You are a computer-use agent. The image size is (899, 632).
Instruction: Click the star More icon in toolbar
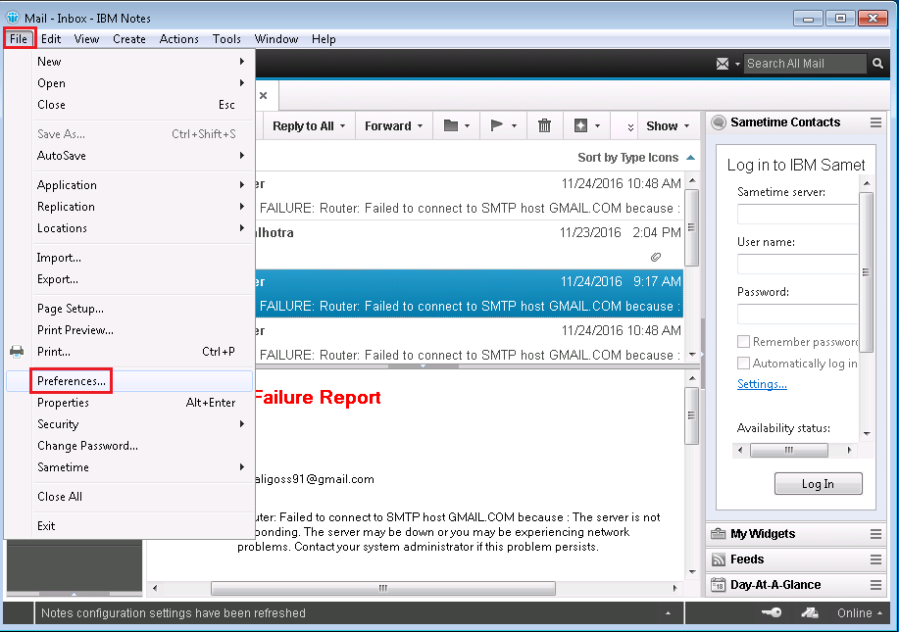pyautogui.click(x=580, y=125)
